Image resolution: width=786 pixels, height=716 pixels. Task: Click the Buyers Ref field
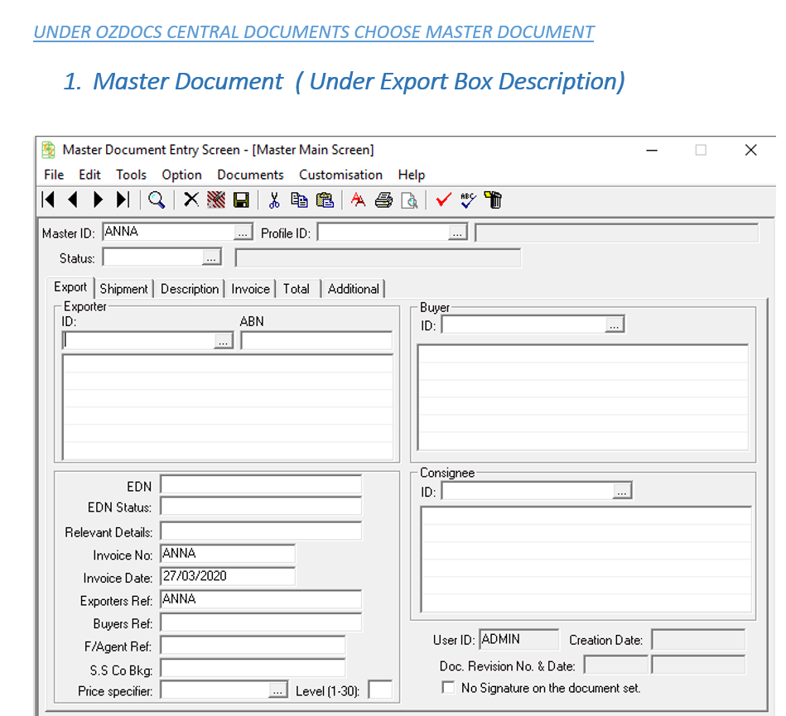(261, 622)
